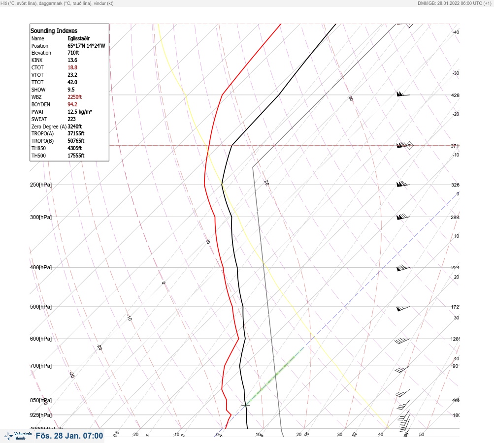Click the '500[hPa]' pressure label

(41, 307)
